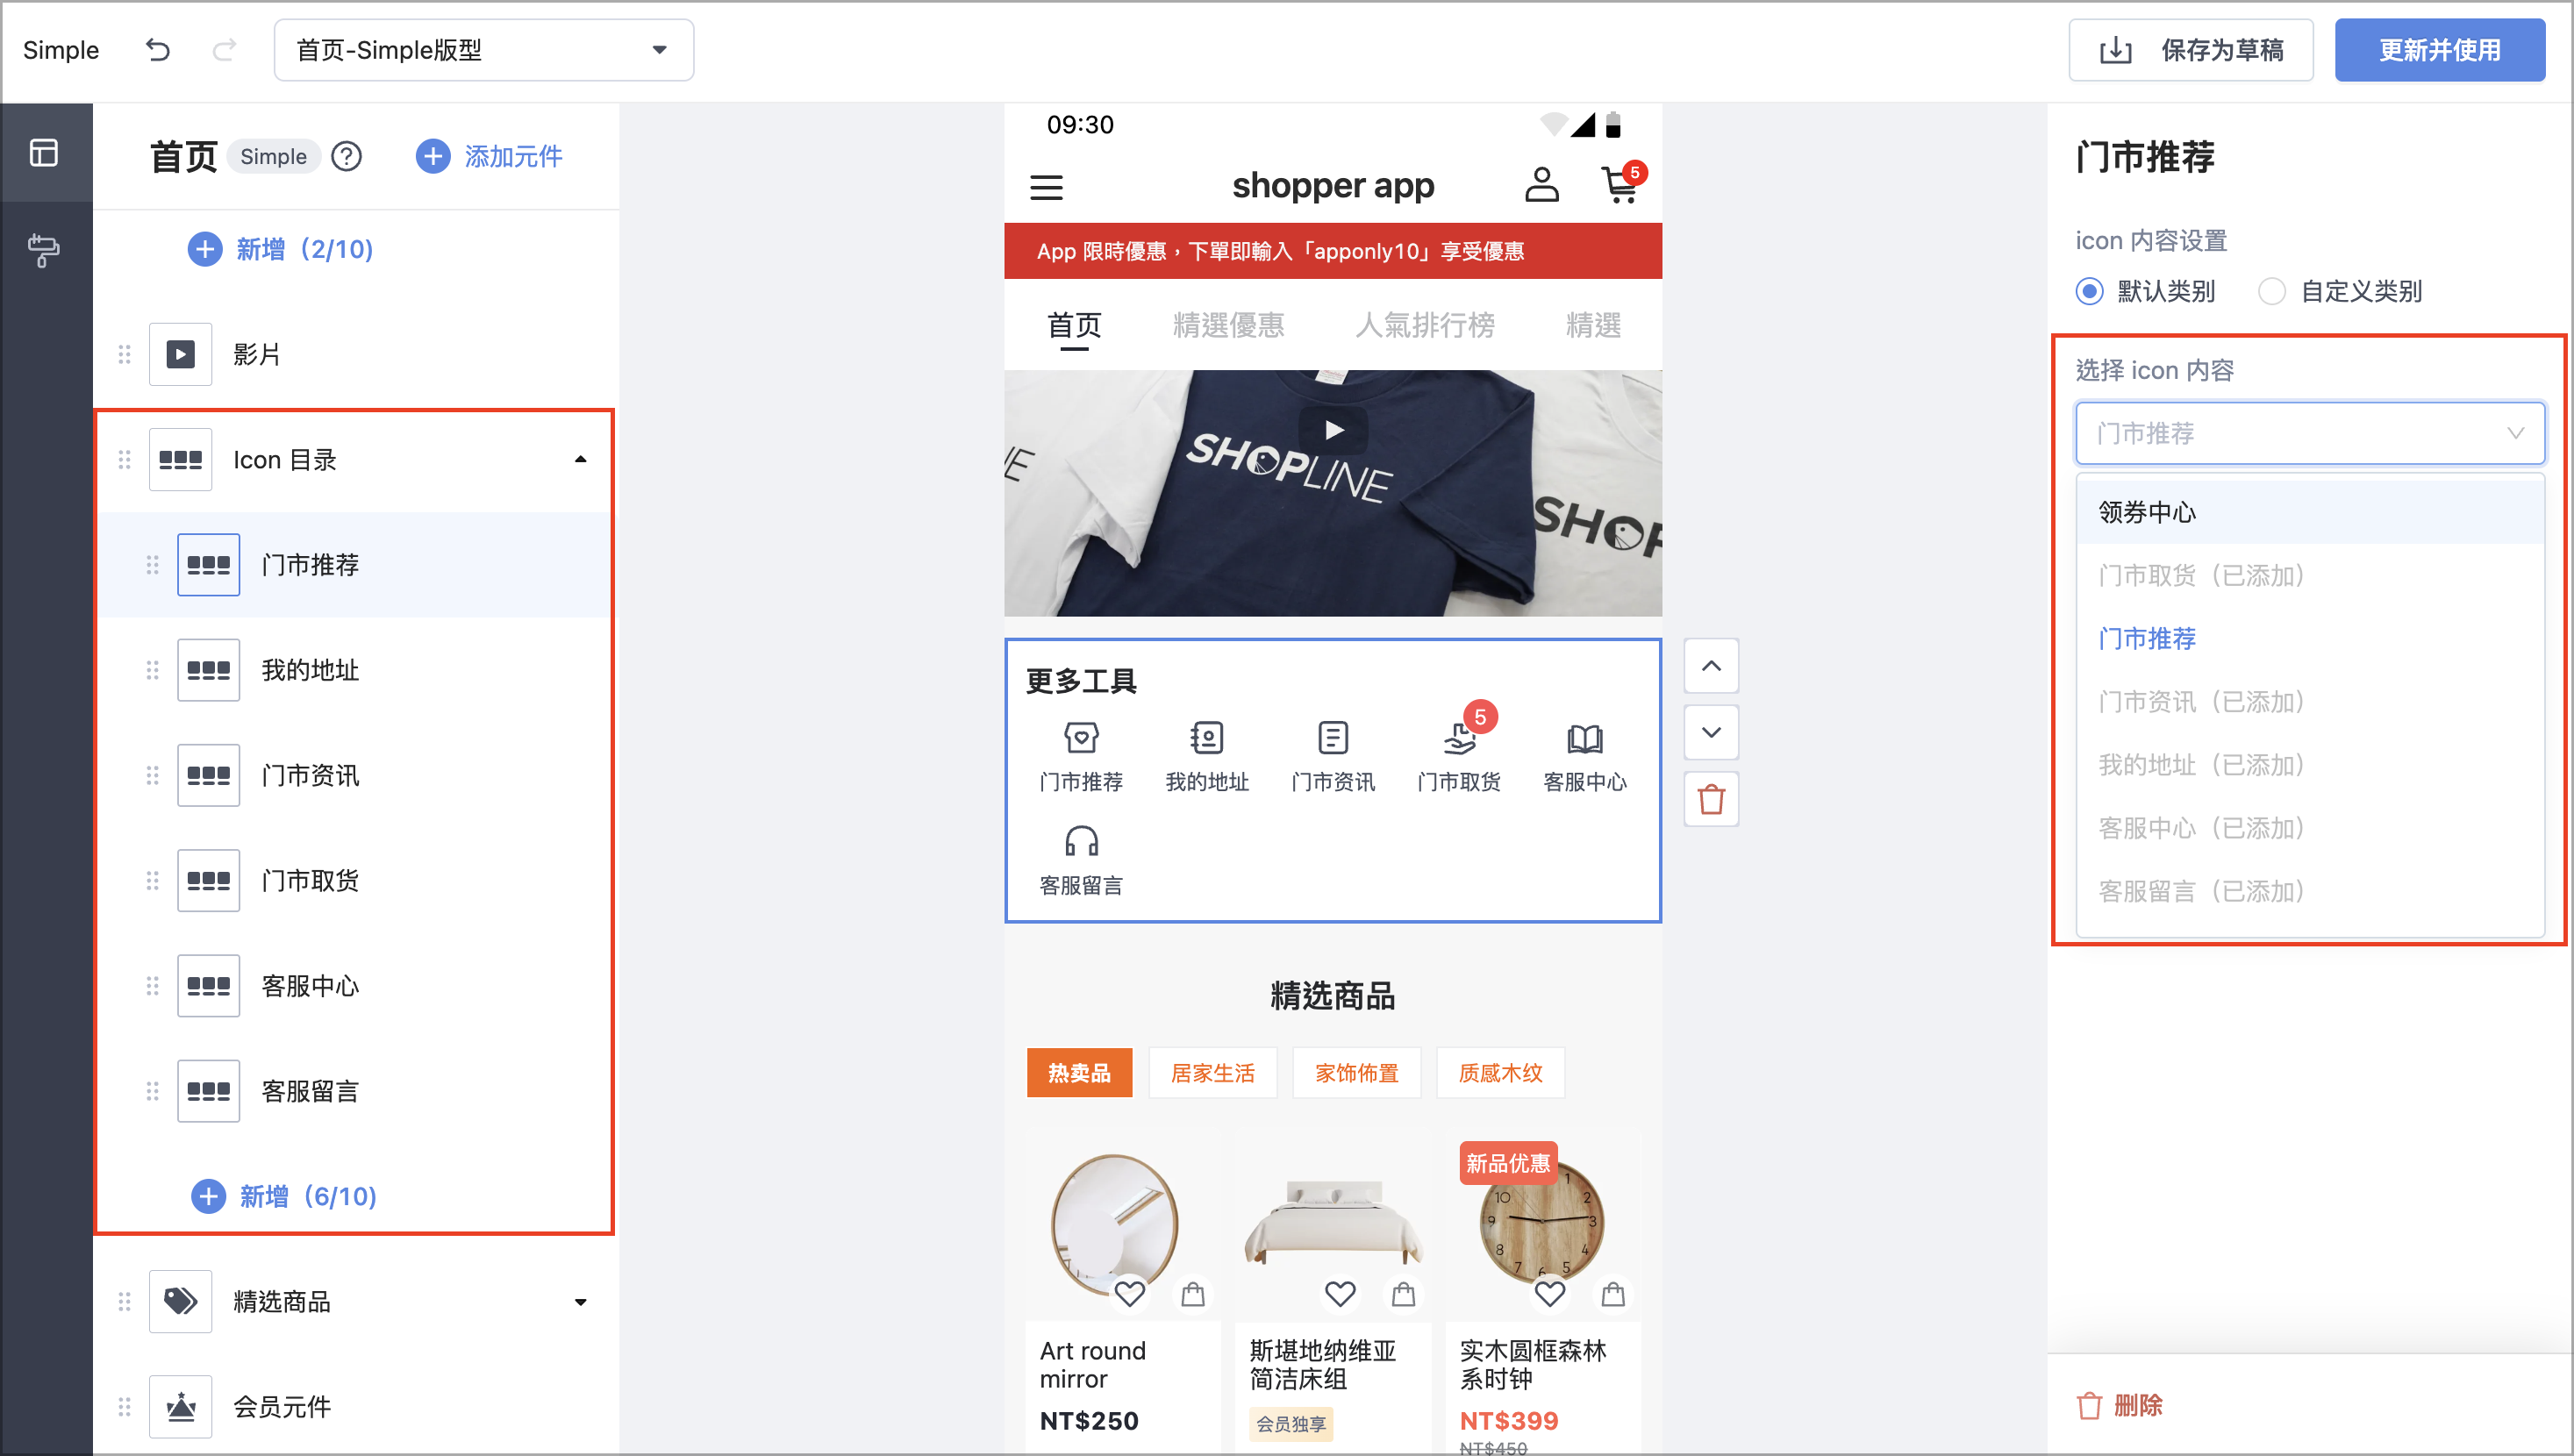The height and width of the screenshot is (1456, 2574).
Task: Click 门市取货（已添加）option in dropdown
Action: click(x=2309, y=576)
